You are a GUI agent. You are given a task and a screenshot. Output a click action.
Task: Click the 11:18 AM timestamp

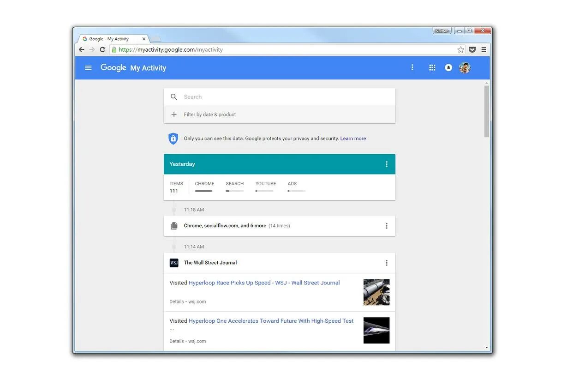[194, 210]
